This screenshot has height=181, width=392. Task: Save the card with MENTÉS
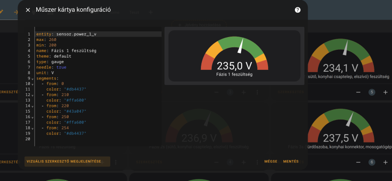click(x=291, y=161)
